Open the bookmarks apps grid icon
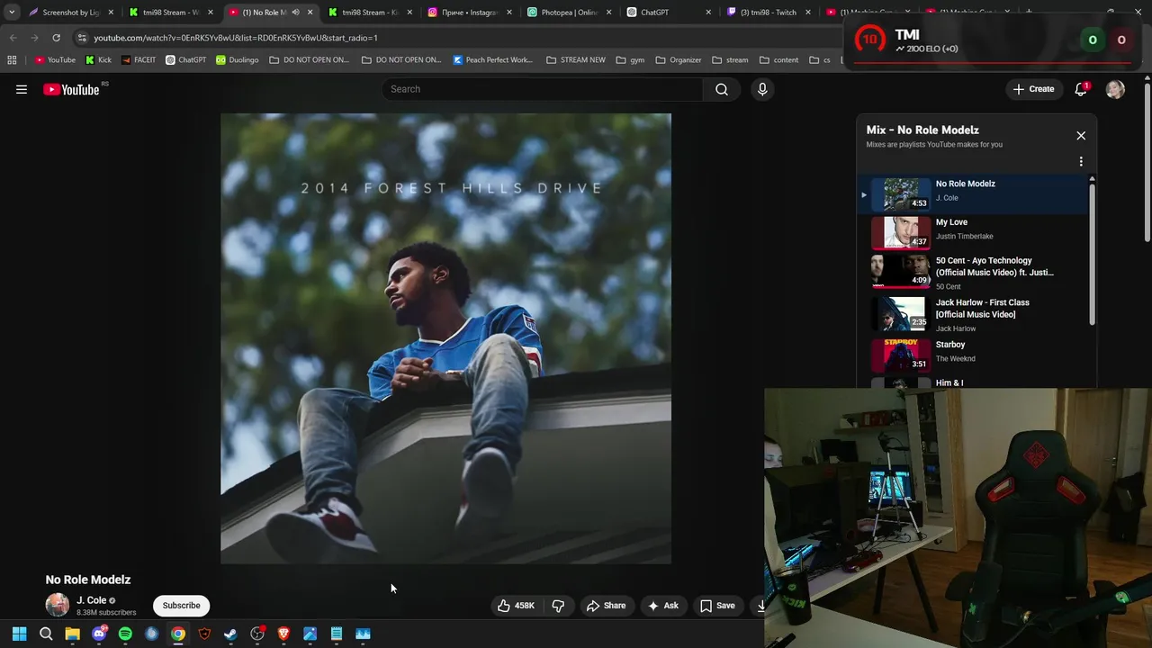The width and height of the screenshot is (1152, 648). click(x=12, y=60)
